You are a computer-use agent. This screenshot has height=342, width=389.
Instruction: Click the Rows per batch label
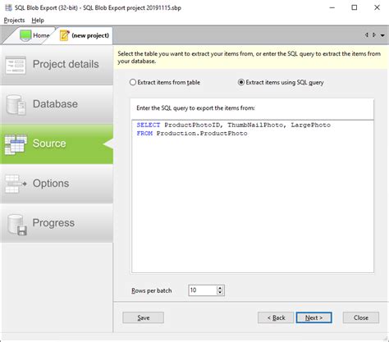point(152,290)
